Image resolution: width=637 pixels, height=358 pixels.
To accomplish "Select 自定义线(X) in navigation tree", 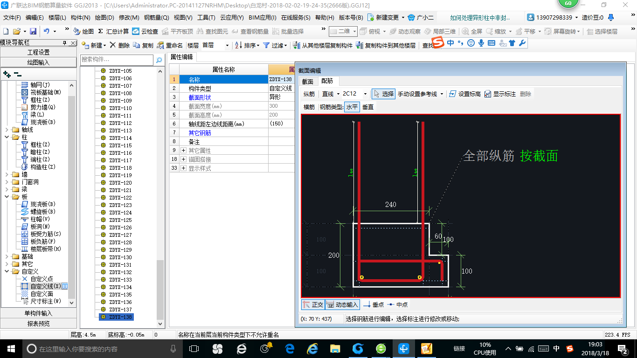I will point(45,286).
